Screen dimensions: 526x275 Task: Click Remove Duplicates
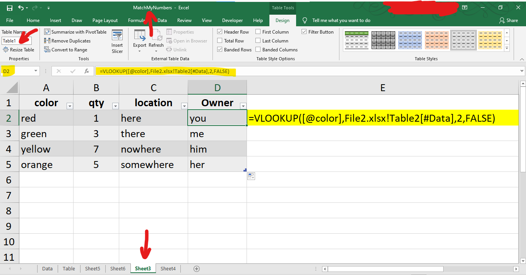67,41
